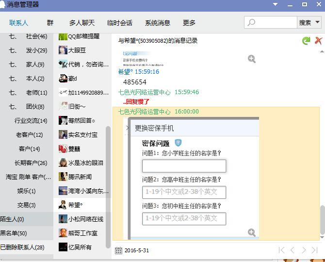
Task: Click the red message 回复慢了
Action: tap(136, 102)
